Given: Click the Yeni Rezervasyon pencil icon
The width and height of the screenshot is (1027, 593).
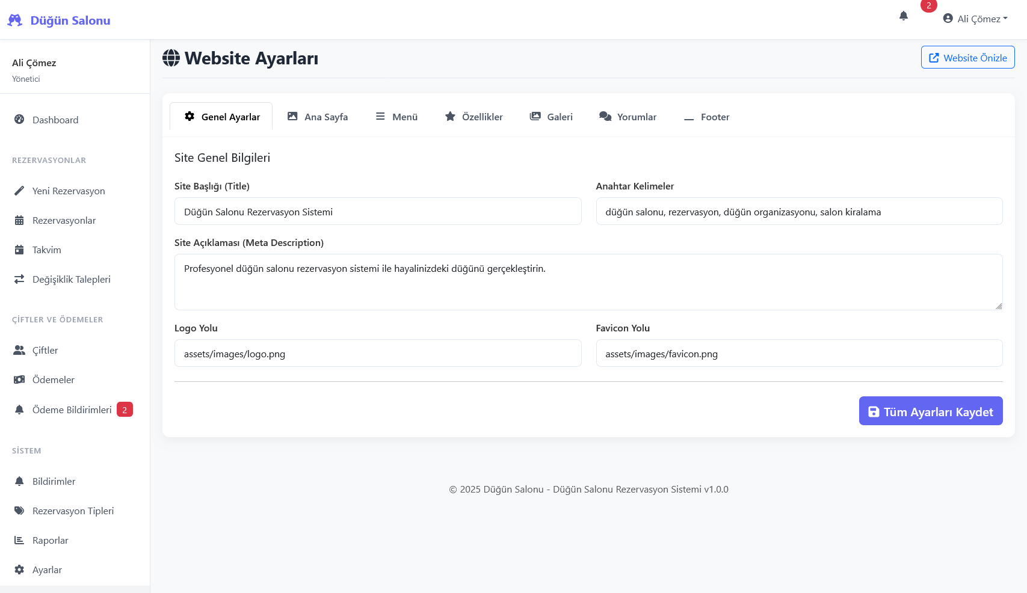Looking at the screenshot, I should tap(19, 191).
